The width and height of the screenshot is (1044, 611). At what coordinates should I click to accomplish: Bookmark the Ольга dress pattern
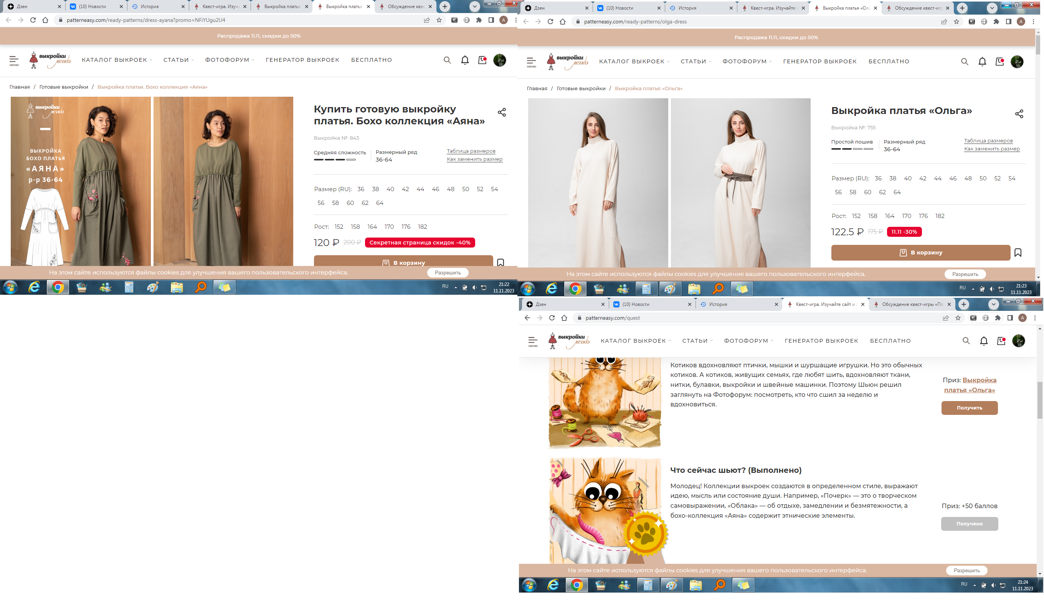point(1018,253)
